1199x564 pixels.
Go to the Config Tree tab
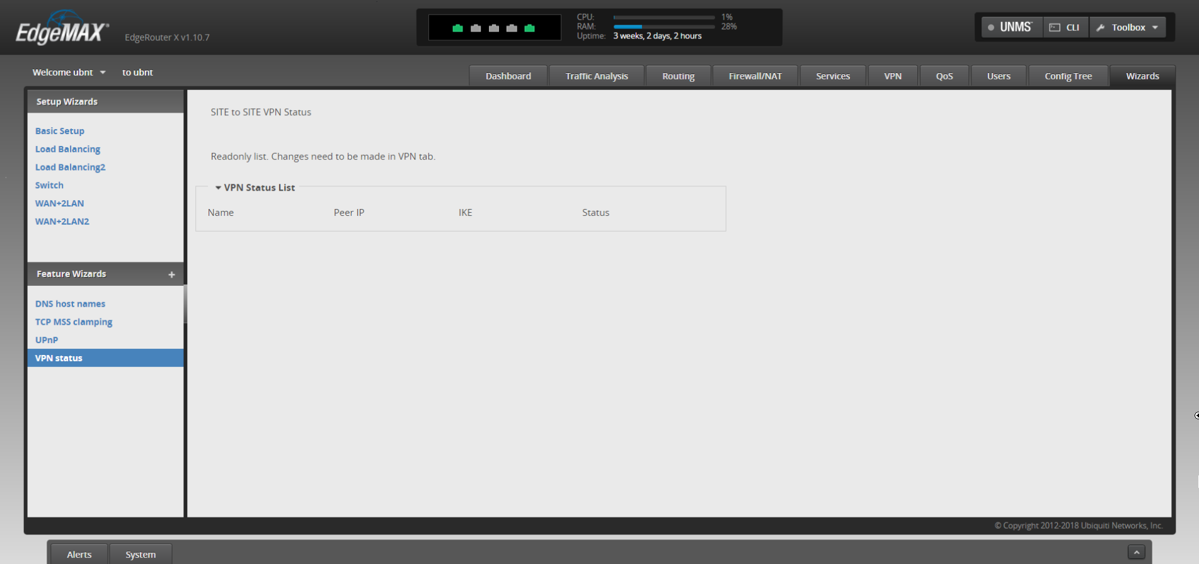click(1068, 76)
